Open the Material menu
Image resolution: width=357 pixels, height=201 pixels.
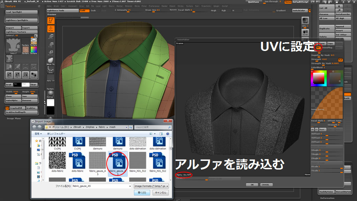[x=128, y=6]
